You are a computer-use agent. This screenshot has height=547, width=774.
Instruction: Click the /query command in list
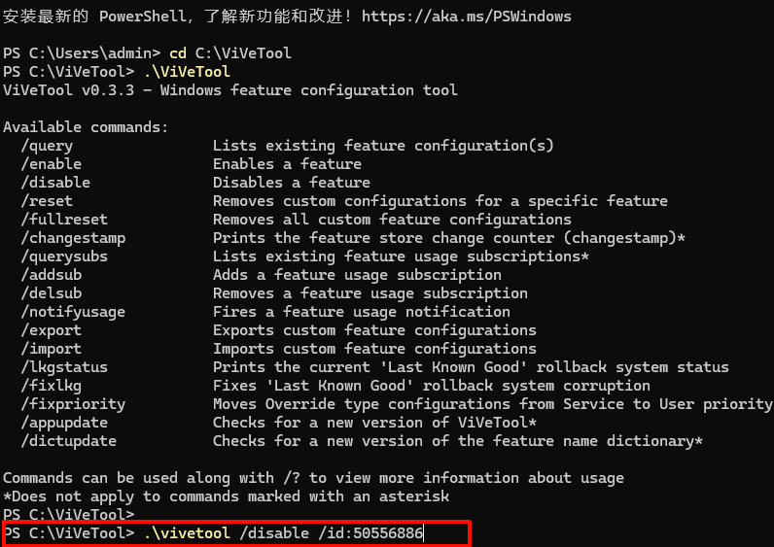pyautogui.click(x=47, y=146)
